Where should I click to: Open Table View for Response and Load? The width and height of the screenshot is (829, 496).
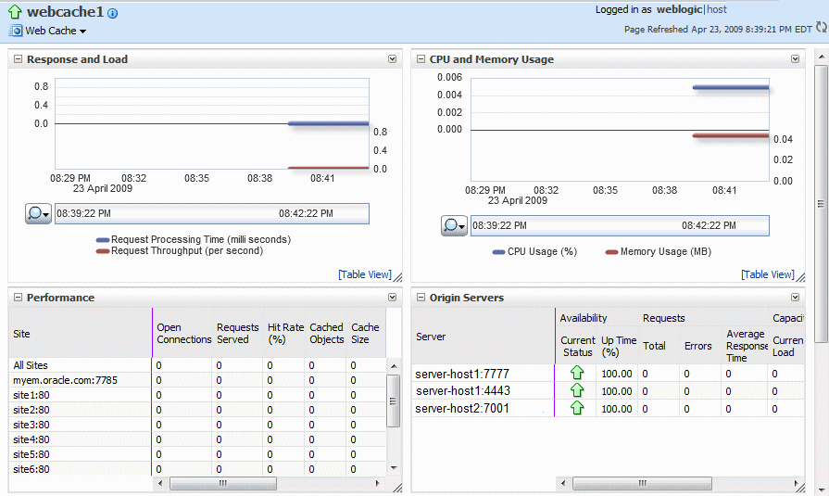(x=365, y=274)
